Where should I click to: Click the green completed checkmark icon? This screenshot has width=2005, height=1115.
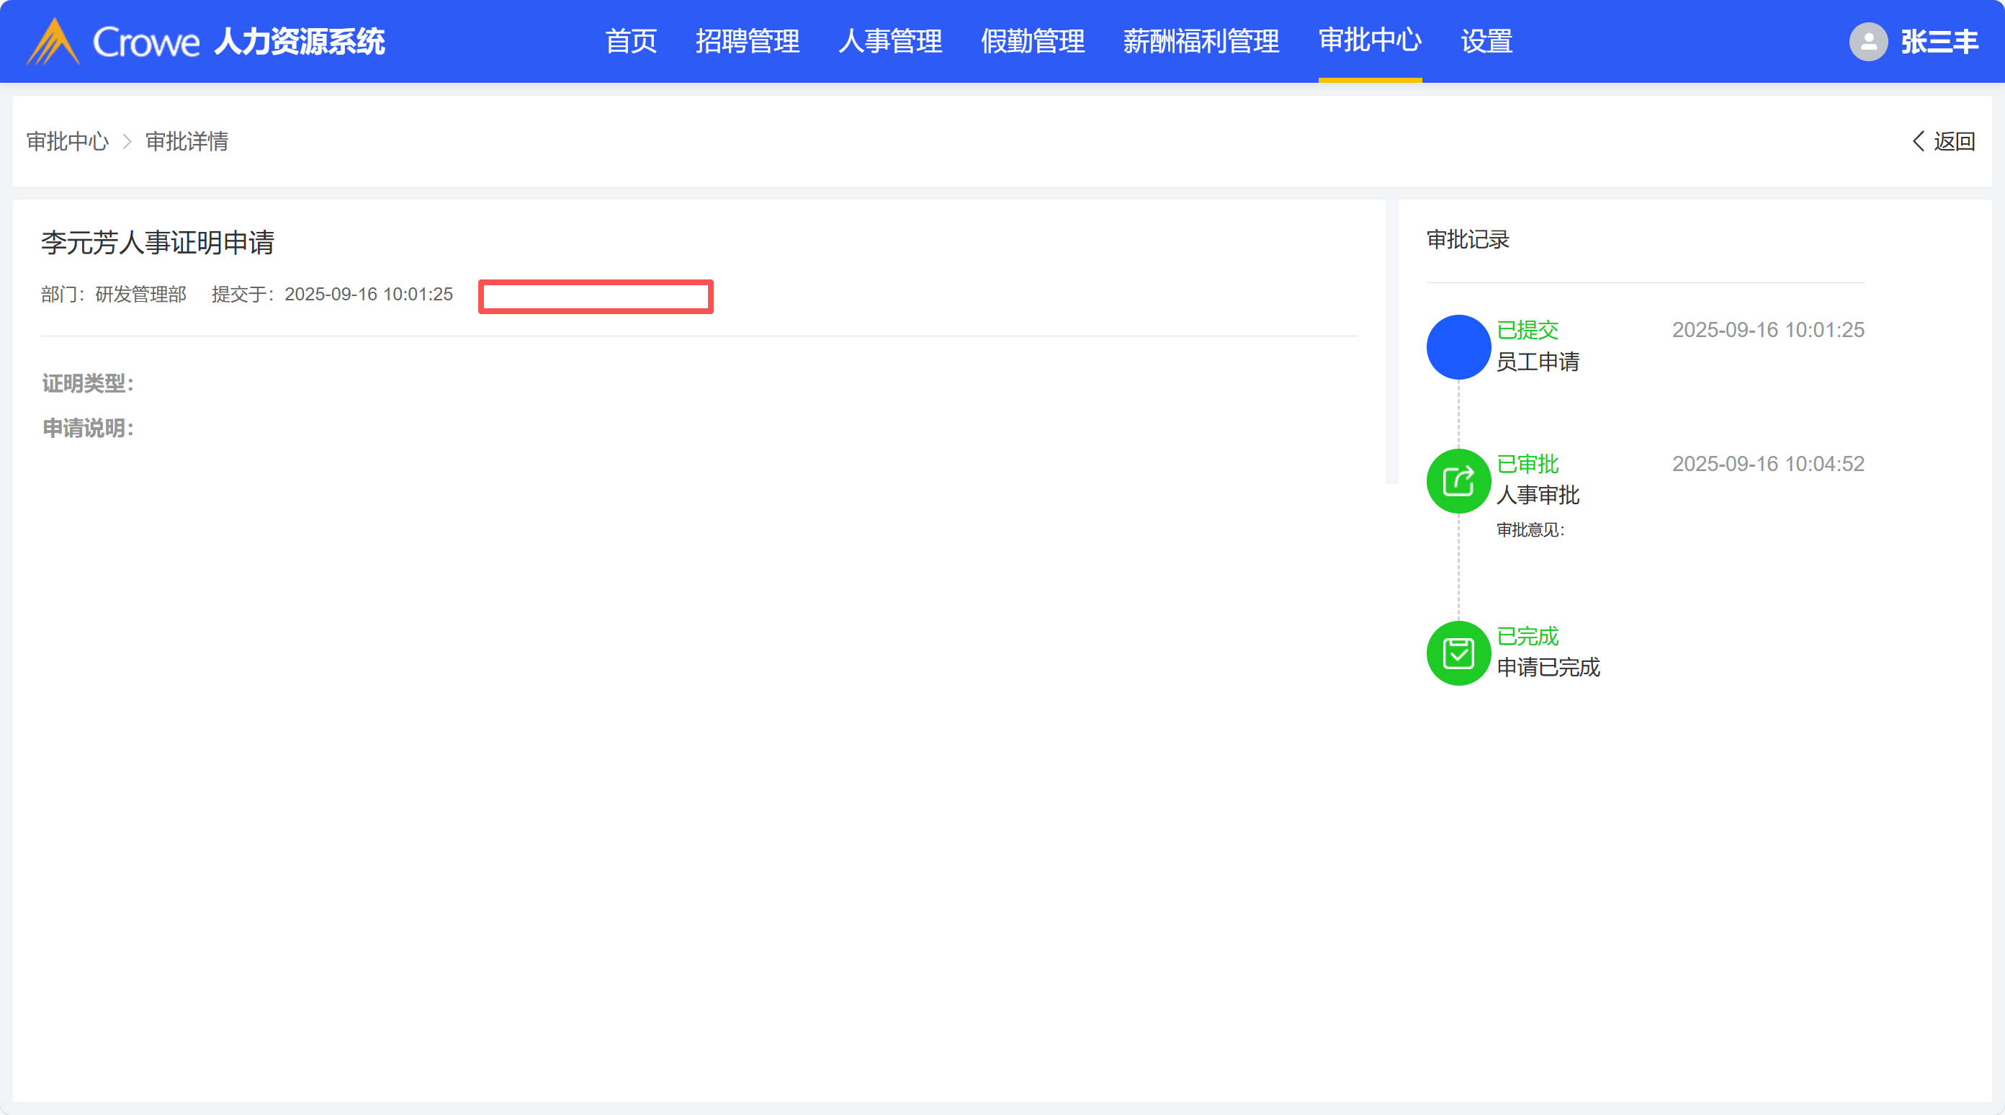[x=1458, y=653]
